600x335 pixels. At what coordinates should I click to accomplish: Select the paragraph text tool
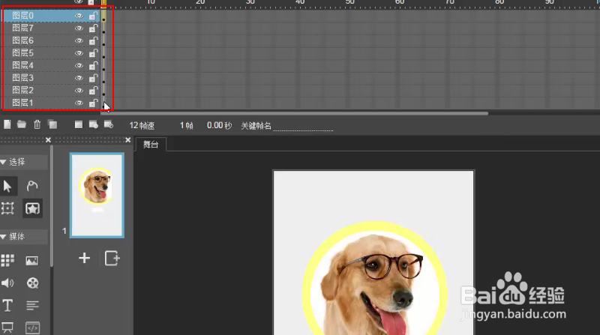point(32,306)
